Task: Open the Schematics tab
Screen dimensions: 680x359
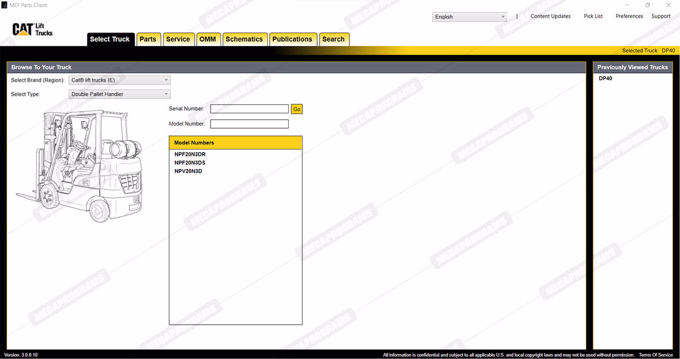Action: [244, 39]
